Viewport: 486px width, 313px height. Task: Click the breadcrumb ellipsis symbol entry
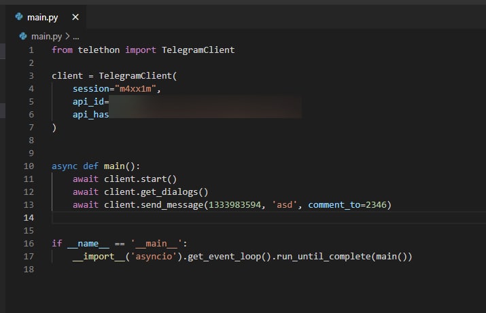76,37
